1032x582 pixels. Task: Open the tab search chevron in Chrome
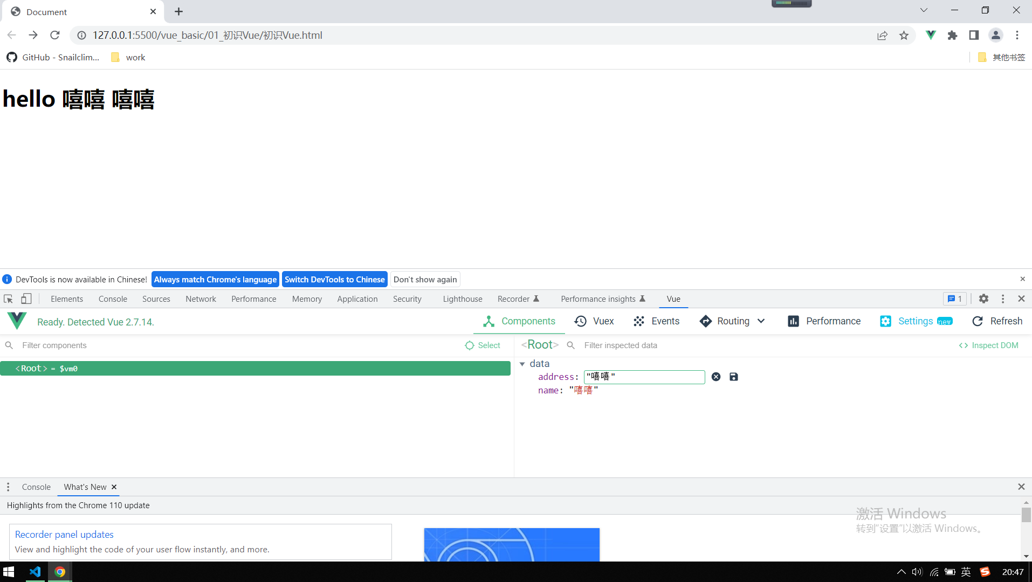[x=924, y=10]
